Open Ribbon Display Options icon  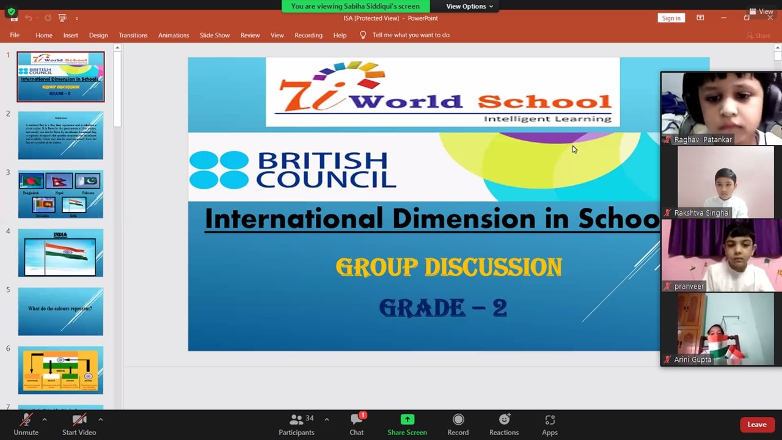[700, 18]
